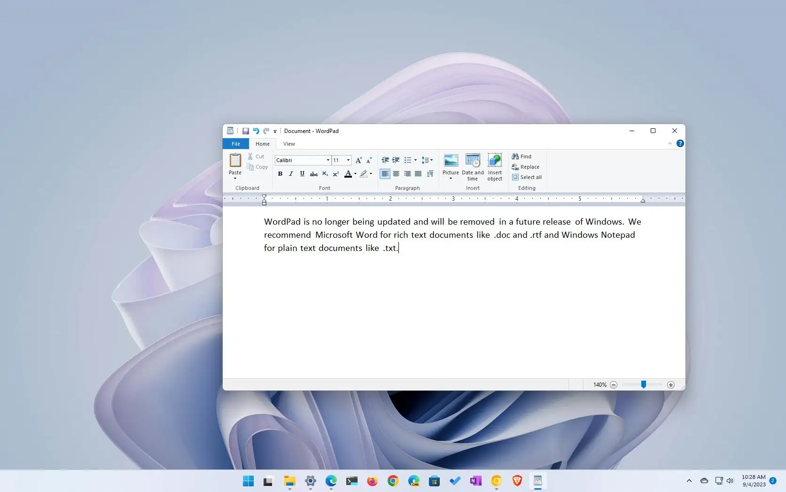
Task: Open the File menu
Action: click(236, 144)
